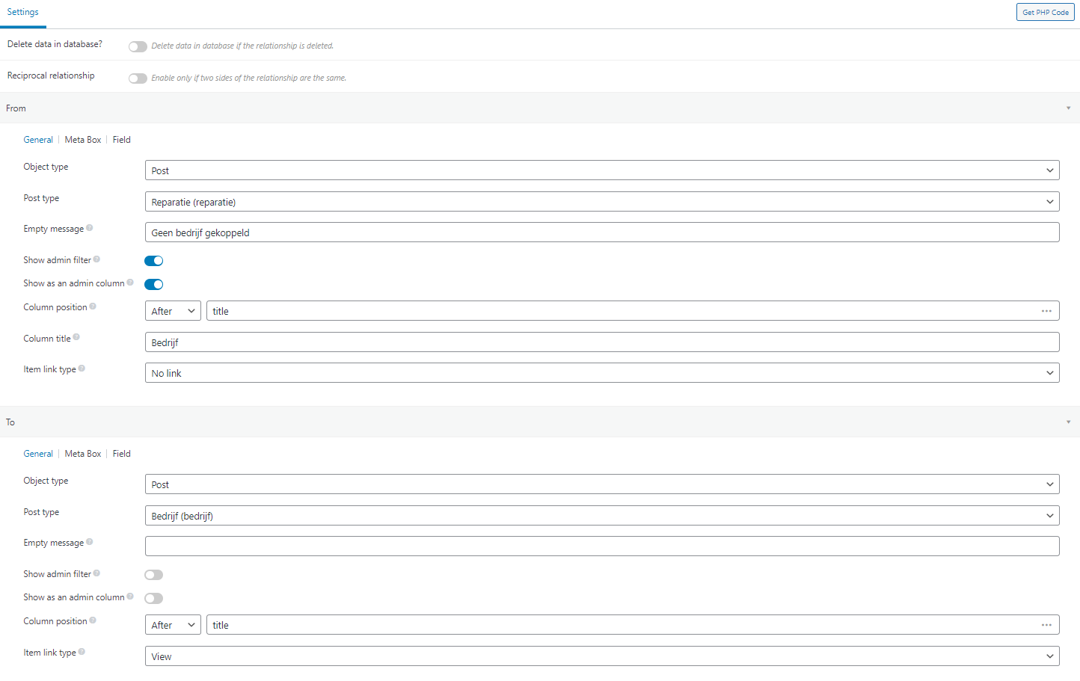This screenshot has height=681, width=1080.
Task: Open To Column position After dropdown
Action: coord(173,625)
